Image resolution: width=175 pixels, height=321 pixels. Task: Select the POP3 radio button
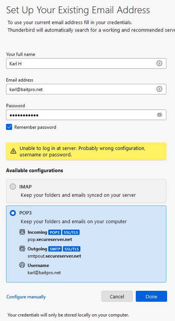[13, 213]
